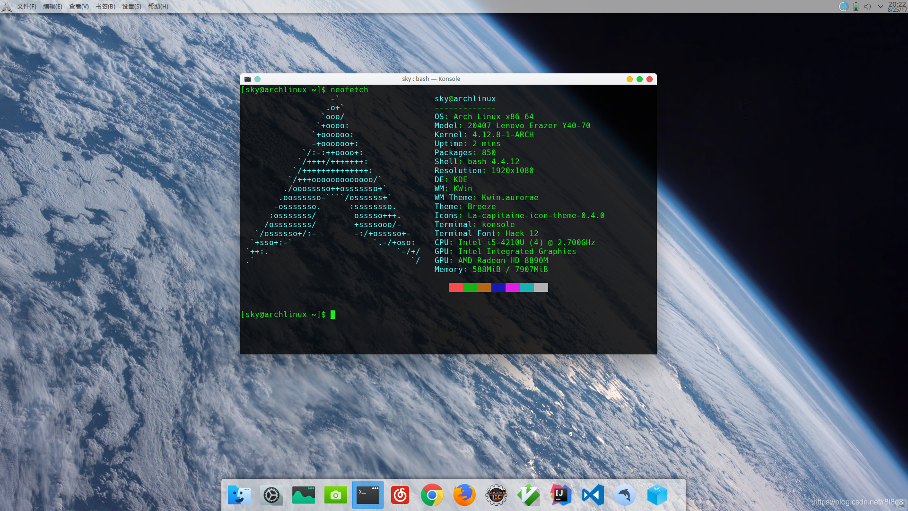Click the 'CPU: Intel i5-4210U' line
908x511 pixels.
click(x=515, y=243)
